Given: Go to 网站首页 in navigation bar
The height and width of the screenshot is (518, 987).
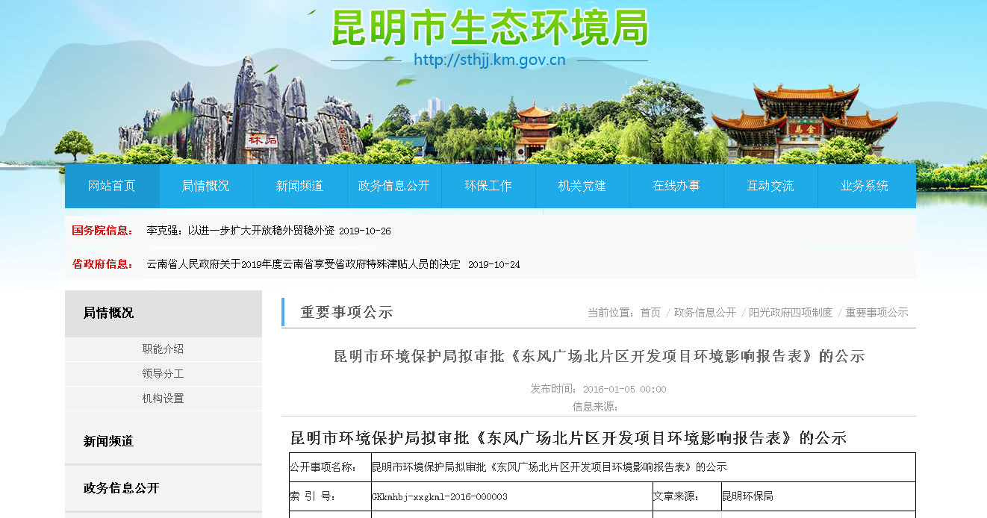Looking at the screenshot, I should (112, 186).
